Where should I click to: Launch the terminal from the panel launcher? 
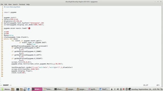pyautogui.click(x=18, y=89)
